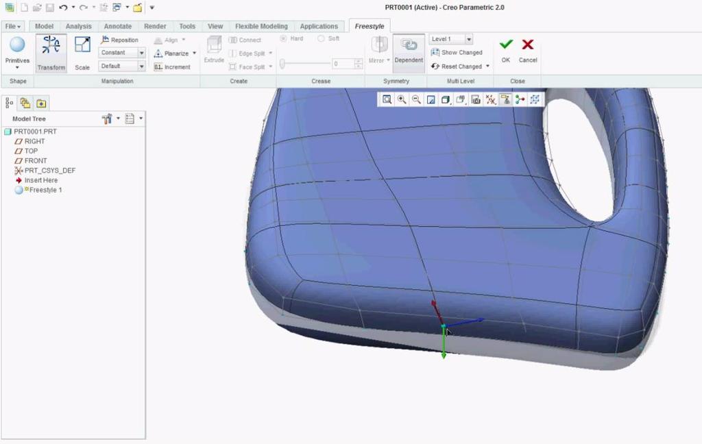The width and height of the screenshot is (702, 444).
Task: Click the Show Changed button
Action: [x=457, y=52]
